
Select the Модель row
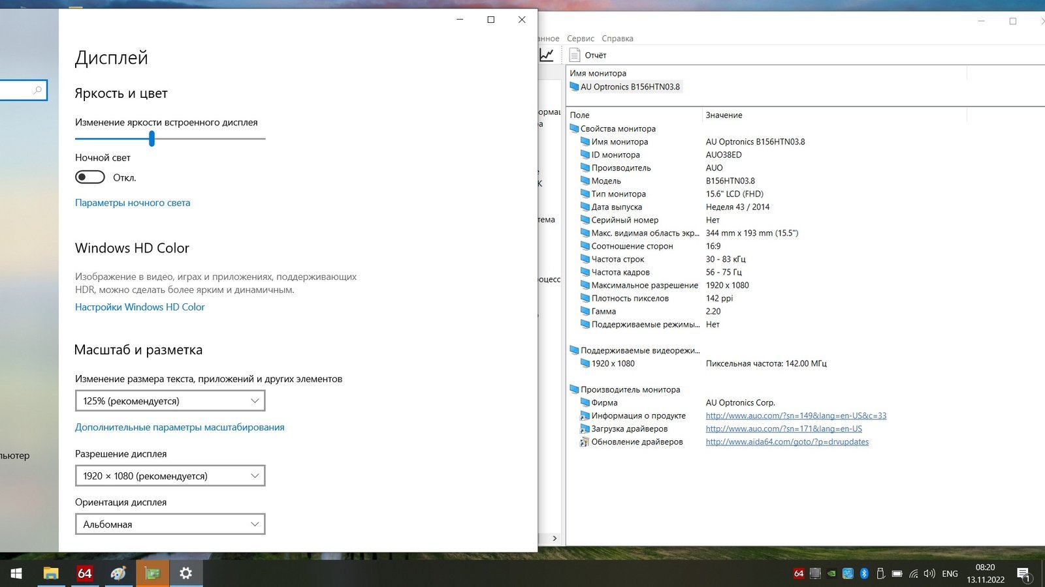(601, 181)
